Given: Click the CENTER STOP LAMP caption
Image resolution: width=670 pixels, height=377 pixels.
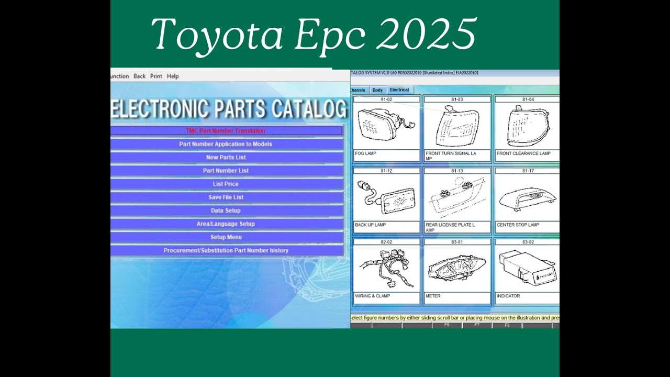Looking at the screenshot, I should pos(518,225).
